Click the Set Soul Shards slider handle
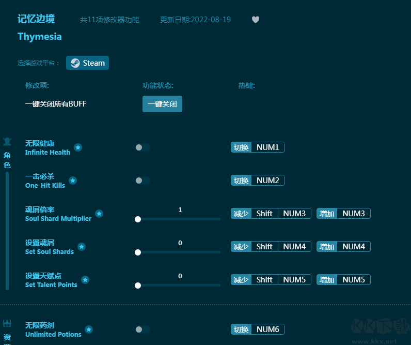Screen dimensions: 411x345 coord(138,252)
